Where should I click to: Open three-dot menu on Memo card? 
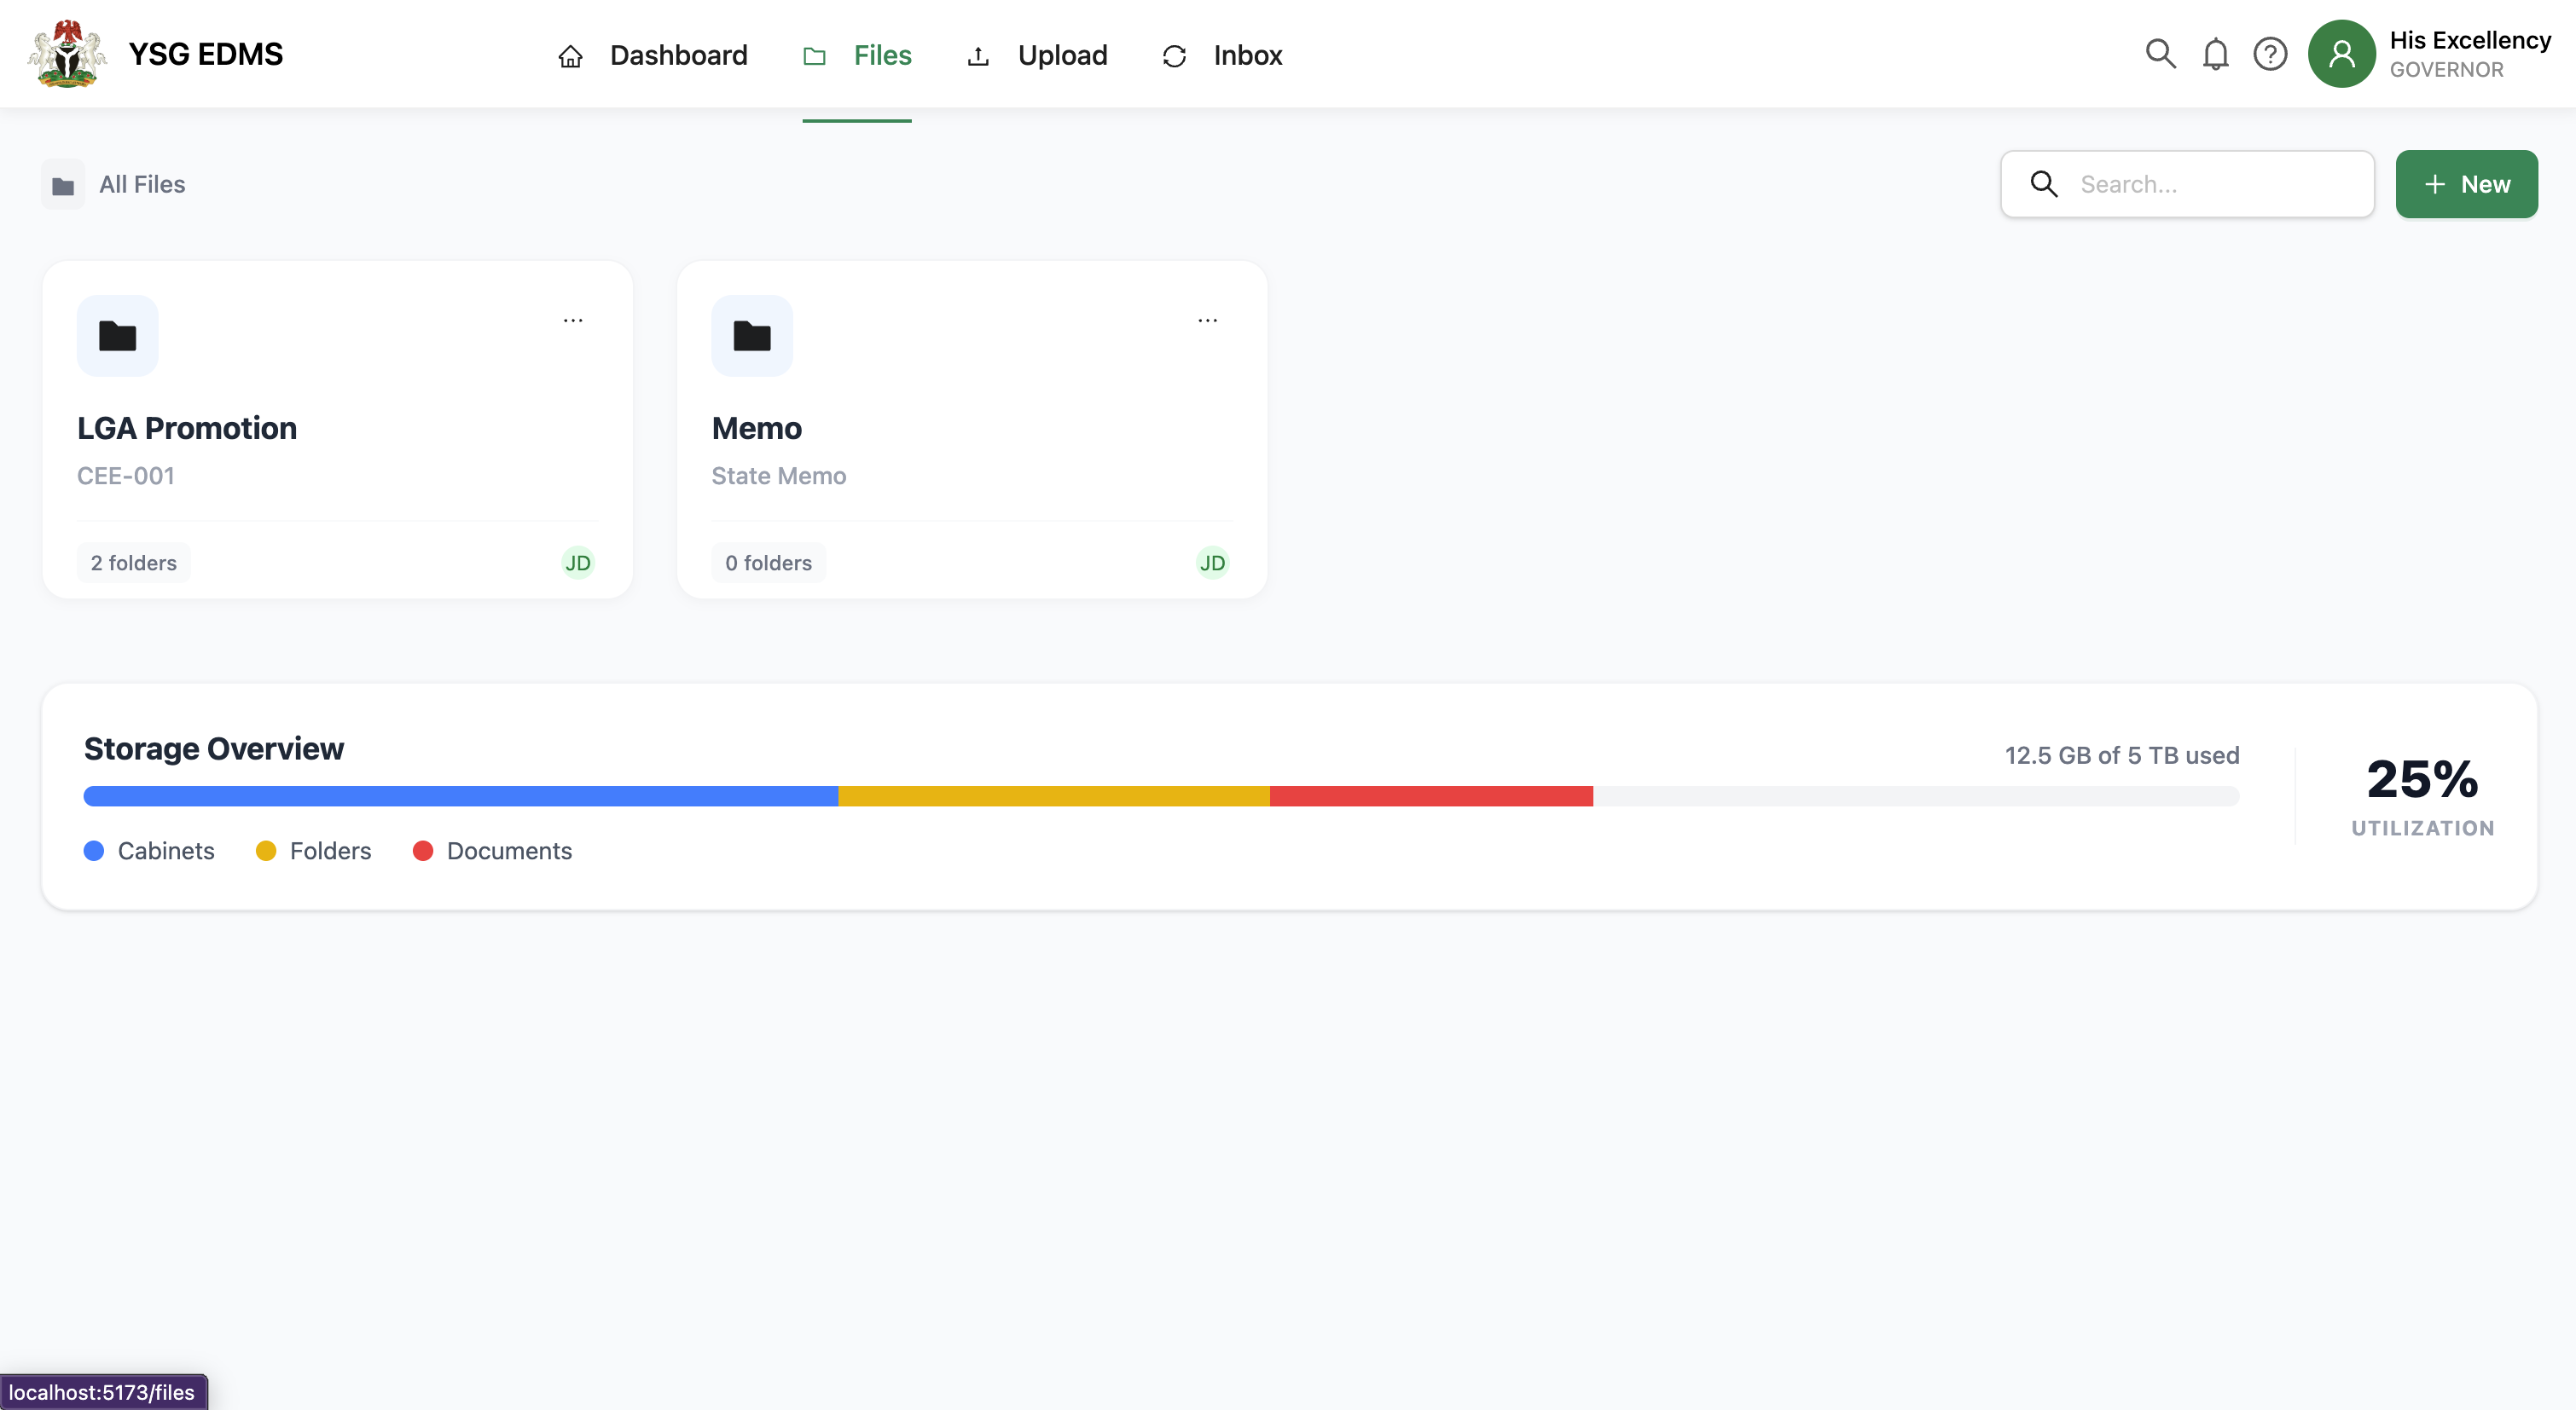1207,321
